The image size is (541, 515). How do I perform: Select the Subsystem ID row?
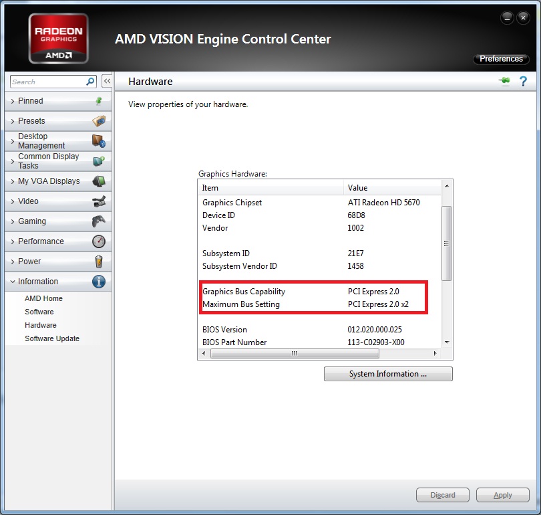pyautogui.click(x=320, y=253)
